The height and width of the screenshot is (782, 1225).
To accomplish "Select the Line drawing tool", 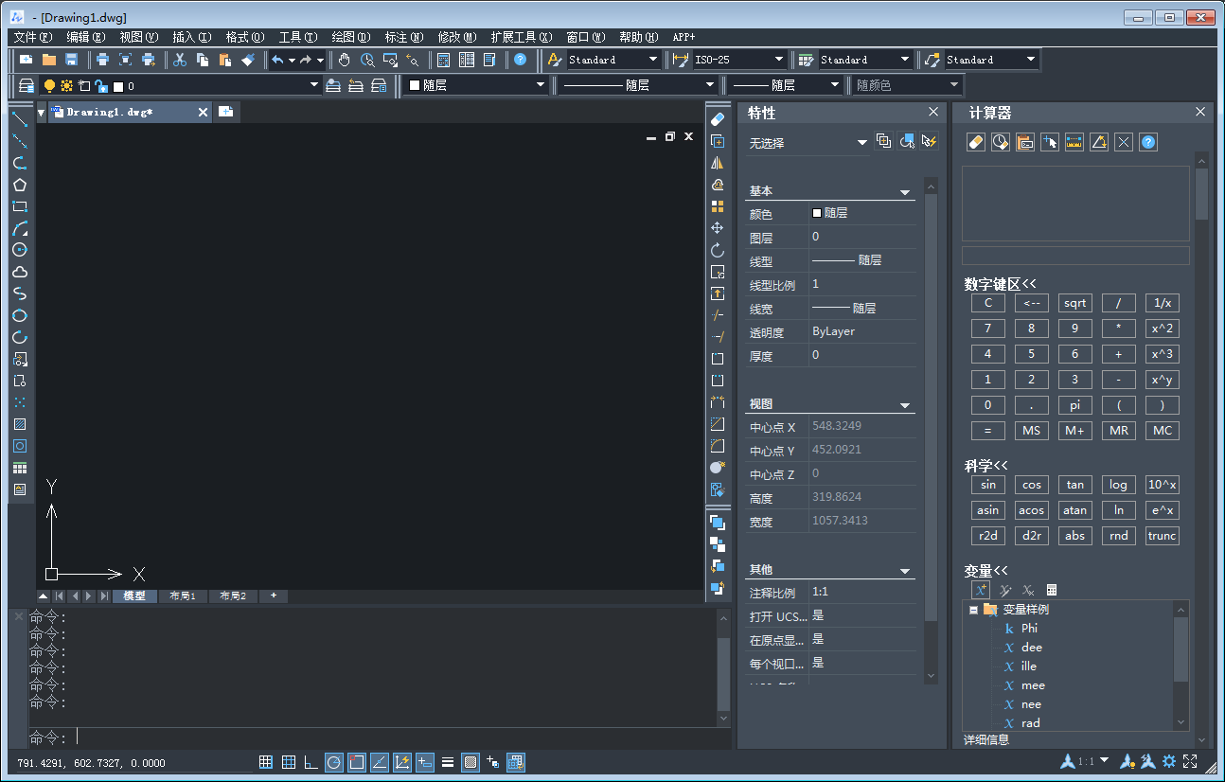I will tap(20, 119).
